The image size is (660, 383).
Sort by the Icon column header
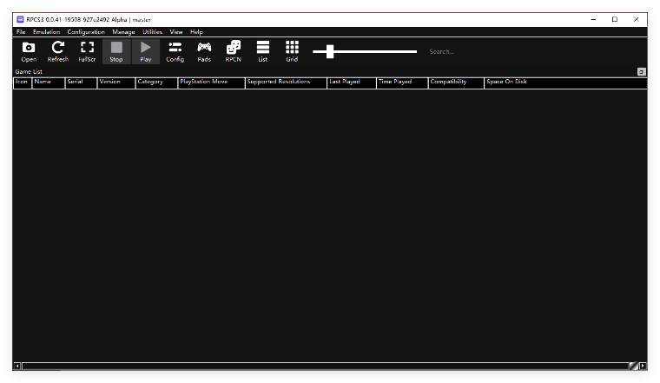23,82
